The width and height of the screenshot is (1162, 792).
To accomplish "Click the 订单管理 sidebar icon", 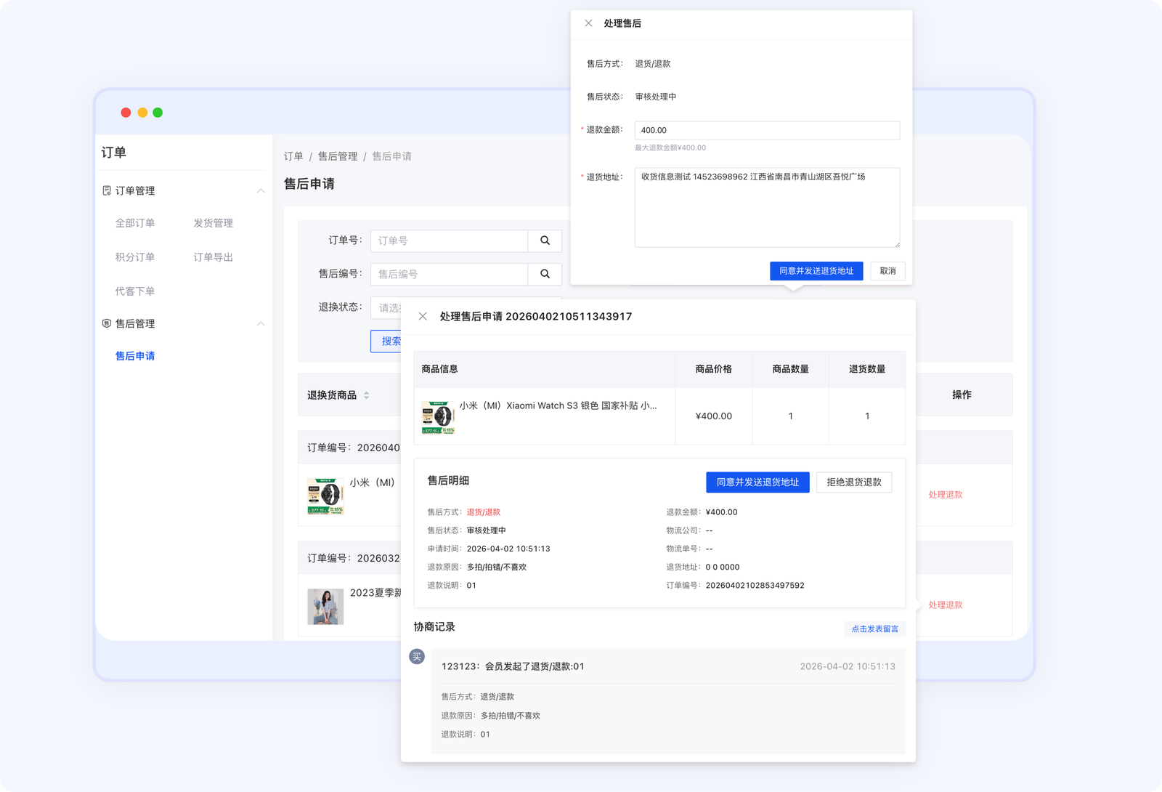I will click(106, 191).
